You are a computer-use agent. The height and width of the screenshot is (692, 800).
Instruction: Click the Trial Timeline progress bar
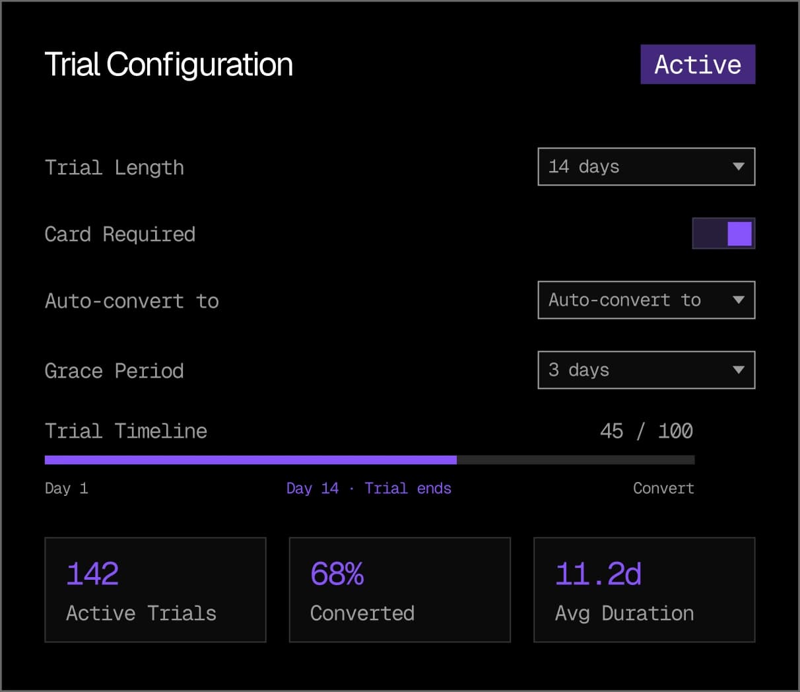[x=370, y=460]
